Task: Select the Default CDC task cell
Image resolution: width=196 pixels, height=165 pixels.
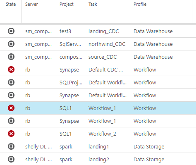Action: coord(105,70)
